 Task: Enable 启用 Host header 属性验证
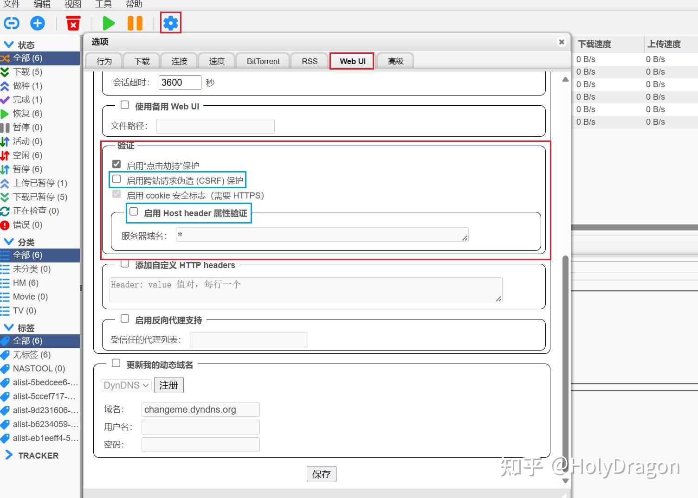point(134,211)
